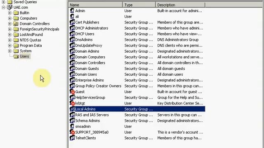264x148 pixels.
Task: Select the TelnetClients name text
Action: (85, 138)
